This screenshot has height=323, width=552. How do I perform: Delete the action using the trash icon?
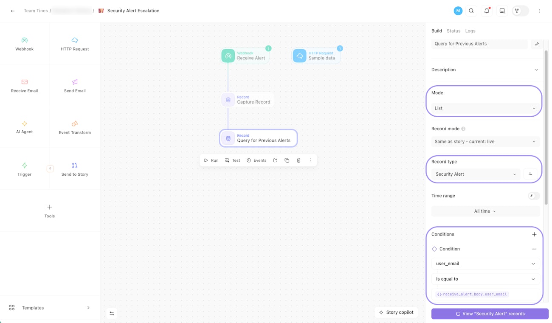[299, 160]
